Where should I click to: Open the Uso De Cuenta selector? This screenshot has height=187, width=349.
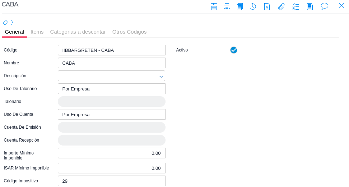pos(111,114)
